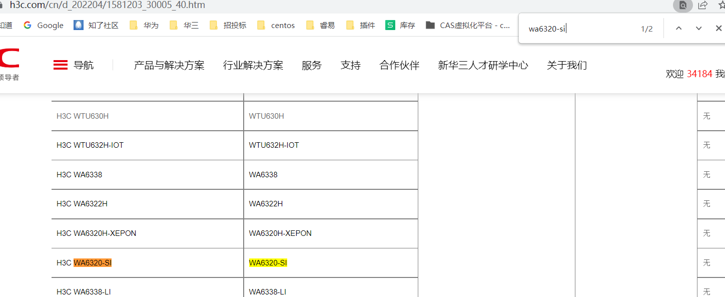
Task: Click the share page icon
Action: point(702,6)
